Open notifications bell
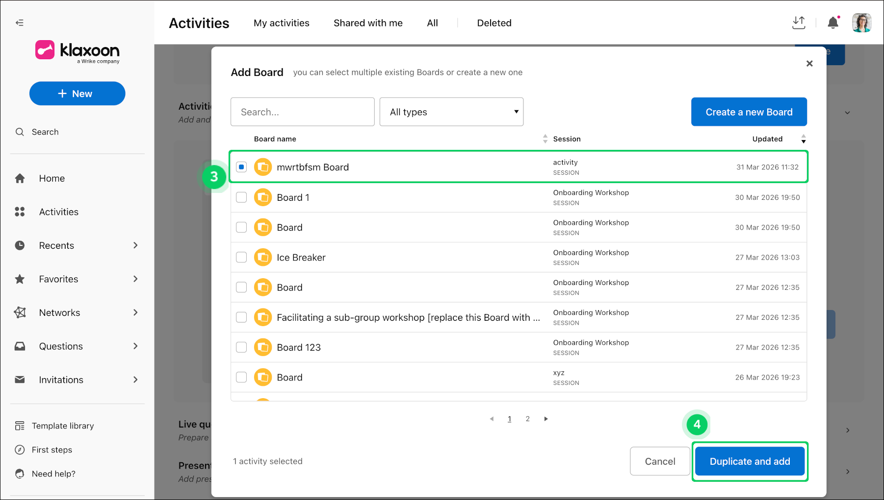Viewport: 884px width, 500px height. click(x=833, y=23)
